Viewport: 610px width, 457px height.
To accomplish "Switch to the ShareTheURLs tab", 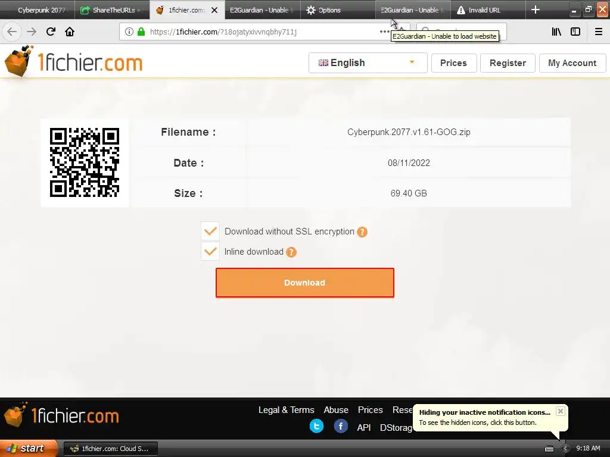I will tap(112, 10).
